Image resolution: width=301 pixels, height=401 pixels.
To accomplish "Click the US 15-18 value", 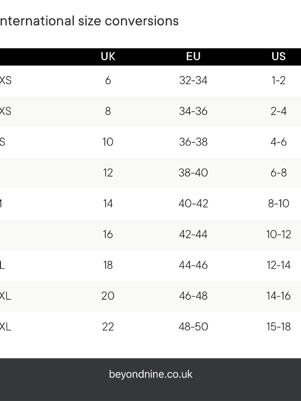I will click(x=278, y=327).
